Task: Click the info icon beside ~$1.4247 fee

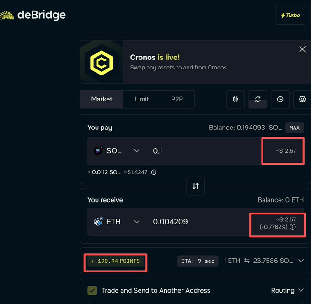Action: pos(154,172)
